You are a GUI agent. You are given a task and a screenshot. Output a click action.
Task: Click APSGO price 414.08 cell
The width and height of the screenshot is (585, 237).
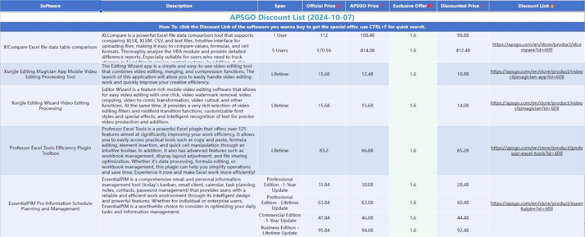(x=367, y=50)
